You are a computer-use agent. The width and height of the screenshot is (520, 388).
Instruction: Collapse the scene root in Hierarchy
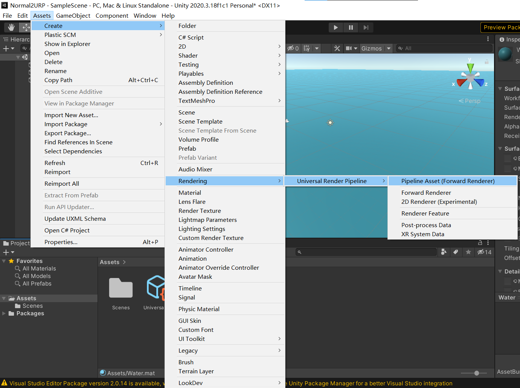pyautogui.click(x=18, y=57)
